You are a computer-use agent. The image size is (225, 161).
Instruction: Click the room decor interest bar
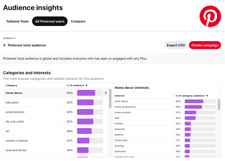coord(200,101)
